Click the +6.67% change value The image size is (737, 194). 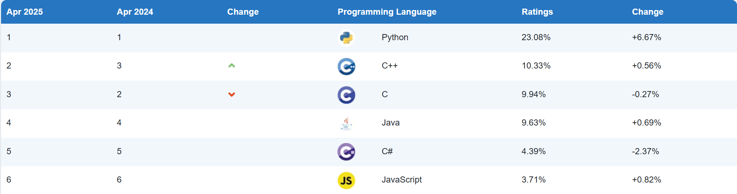647,37
